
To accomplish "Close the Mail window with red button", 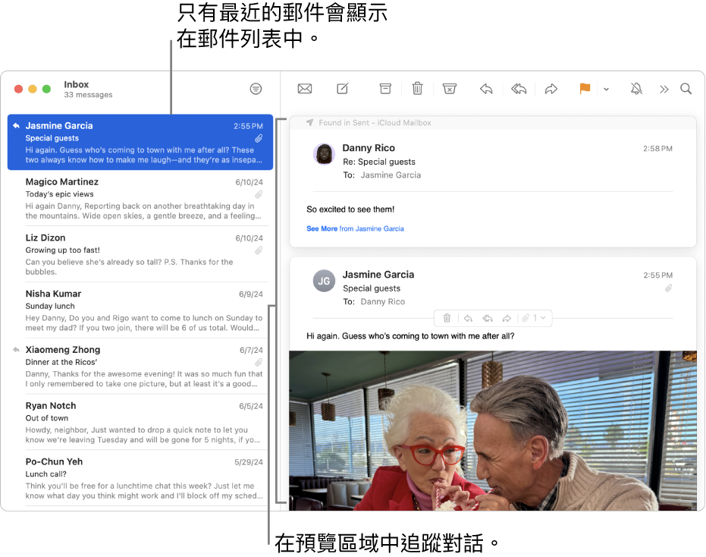I will click(x=18, y=89).
